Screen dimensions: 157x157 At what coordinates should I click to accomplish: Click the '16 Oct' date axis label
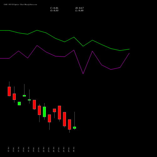pyautogui.click(x=29, y=149)
